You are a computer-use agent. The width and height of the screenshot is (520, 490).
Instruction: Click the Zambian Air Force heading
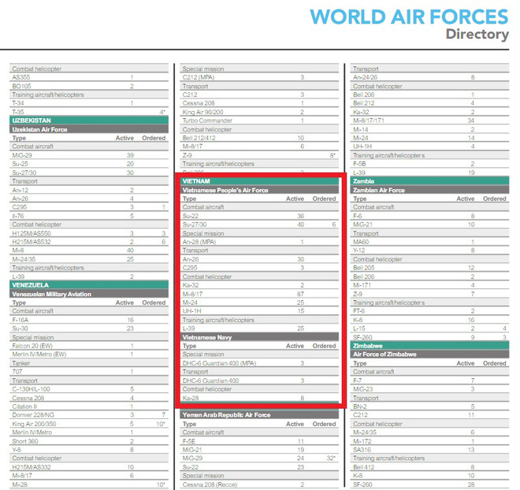(x=378, y=190)
